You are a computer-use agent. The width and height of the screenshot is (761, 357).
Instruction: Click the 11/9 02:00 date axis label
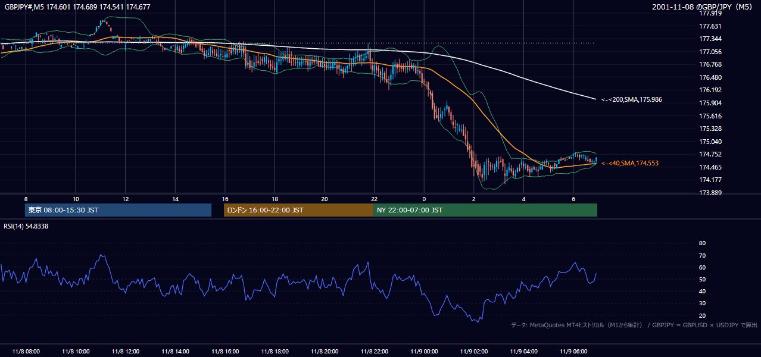(473, 352)
